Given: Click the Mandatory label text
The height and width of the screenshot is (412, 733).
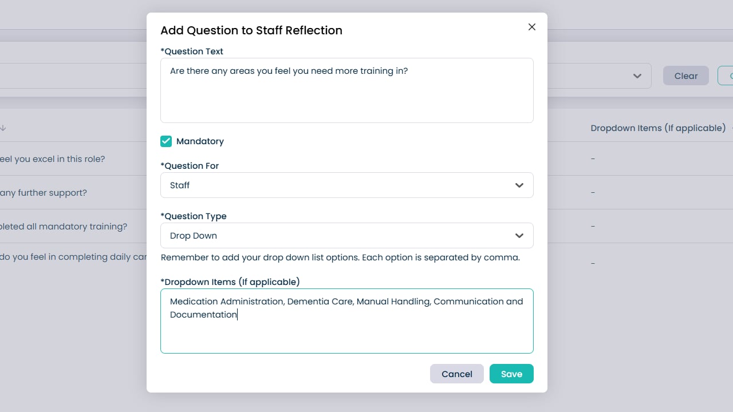Looking at the screenshot, I should (x=200, y=141).
